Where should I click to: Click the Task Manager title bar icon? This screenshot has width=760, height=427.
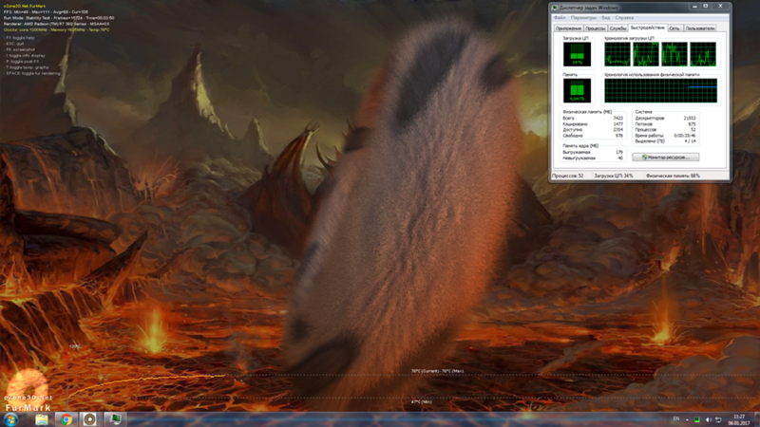click(555, 8)
